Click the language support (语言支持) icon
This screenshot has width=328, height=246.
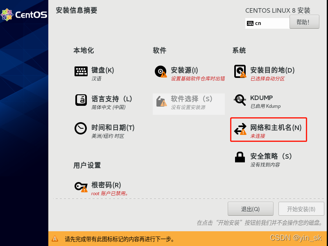tap(81, 100)
